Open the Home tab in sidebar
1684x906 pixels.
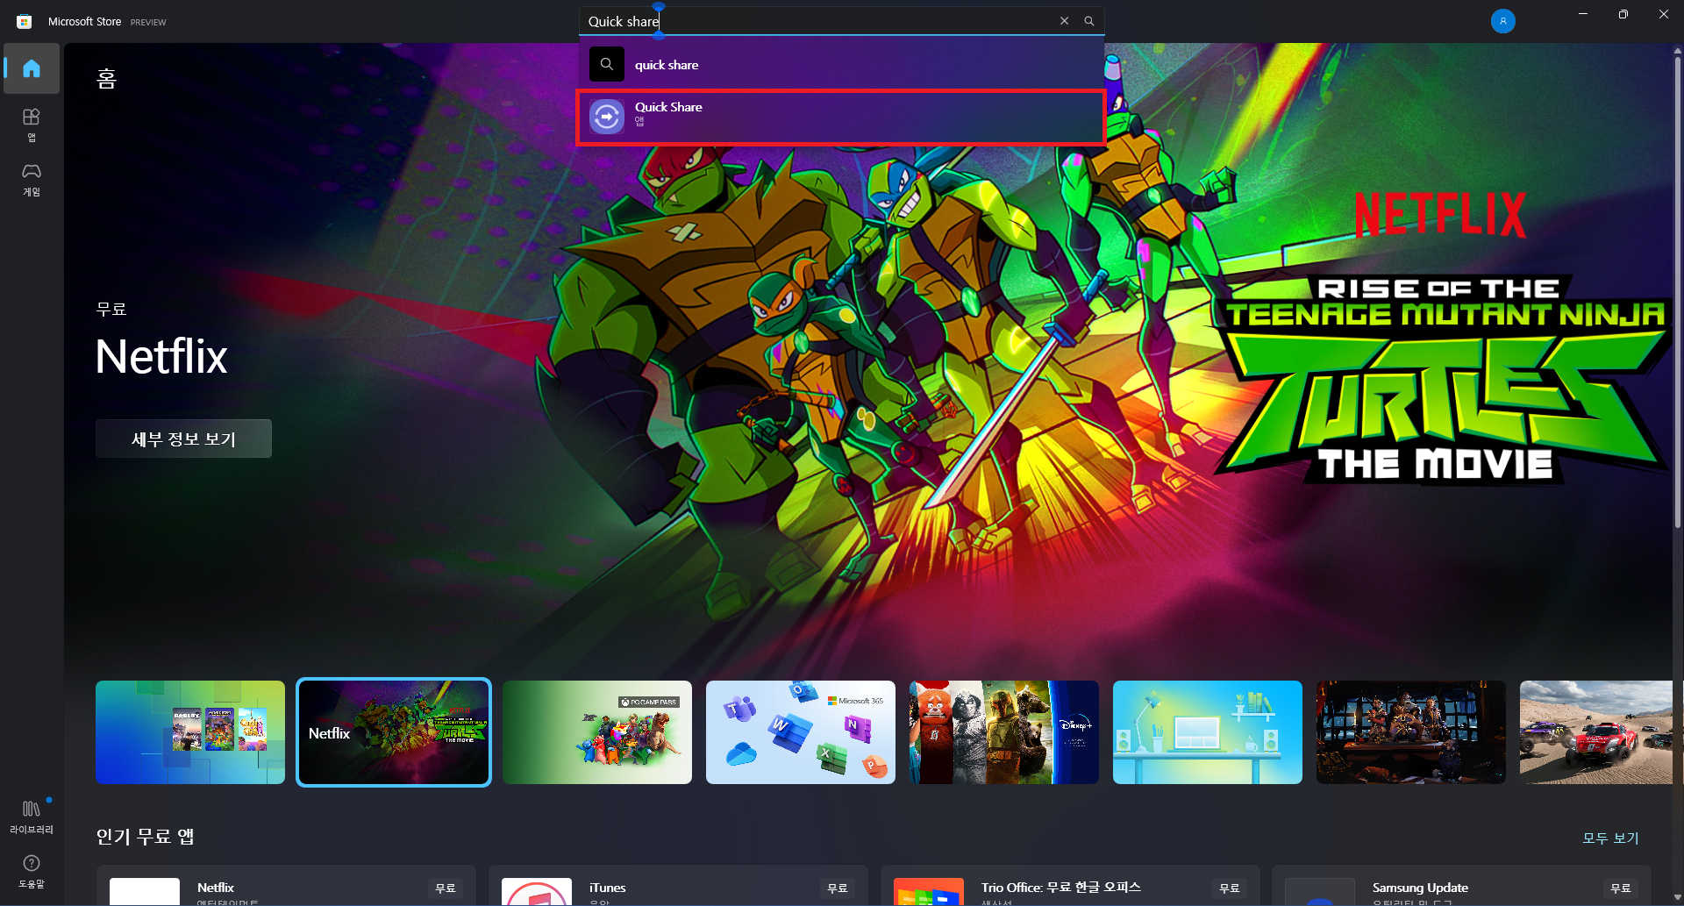click(x=32, y=68)
